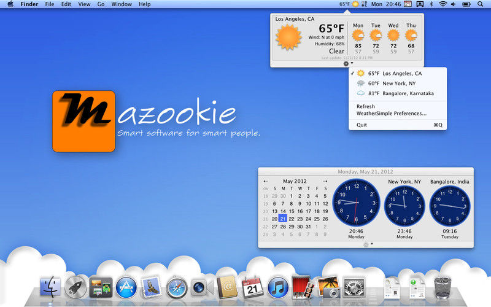
Task: Open the Trash in the dock
Action: (443, 287)
